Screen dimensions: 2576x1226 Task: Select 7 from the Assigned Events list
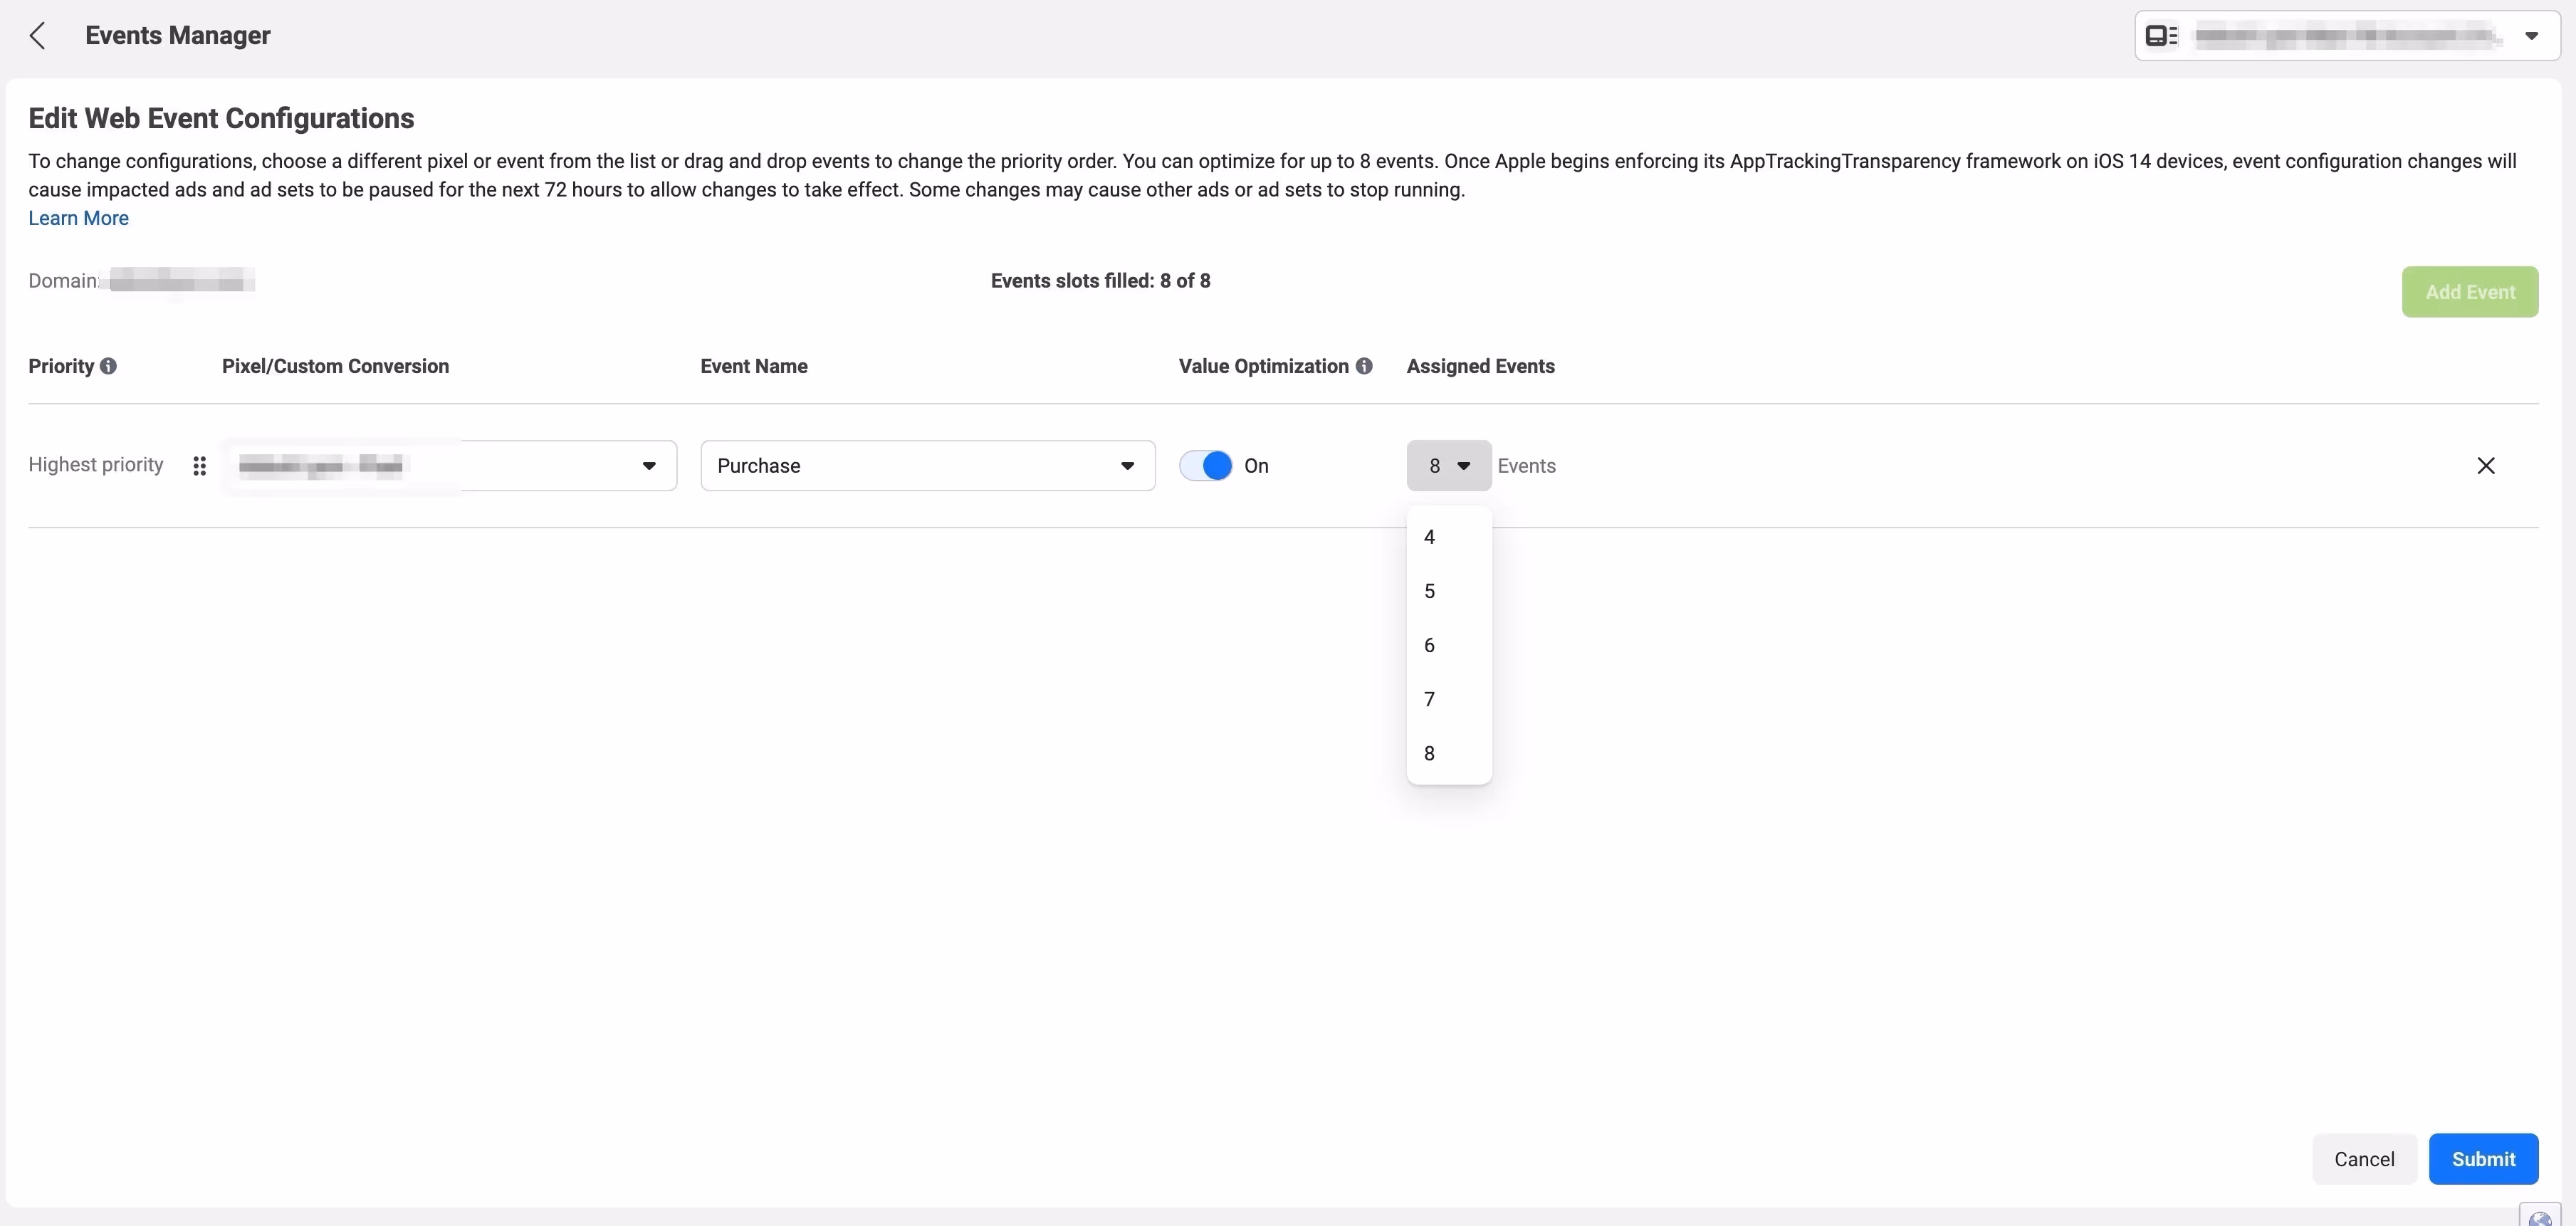[x=1448, y=699]
